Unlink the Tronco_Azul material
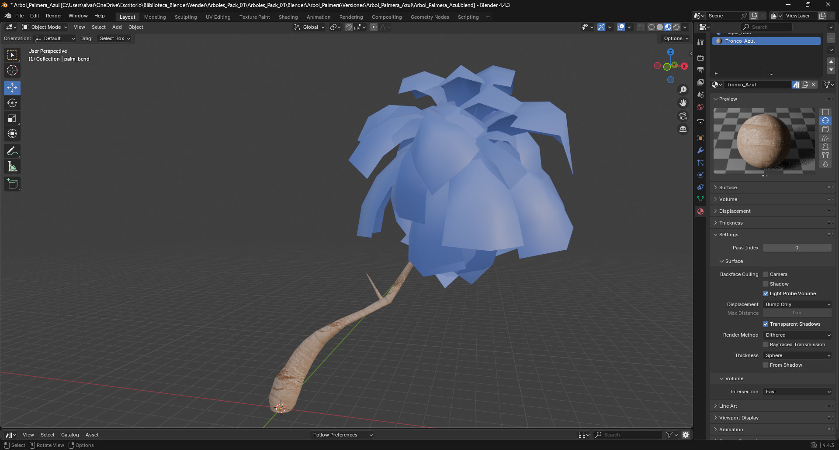Screen dimensions: 839x450 (814, 85)
